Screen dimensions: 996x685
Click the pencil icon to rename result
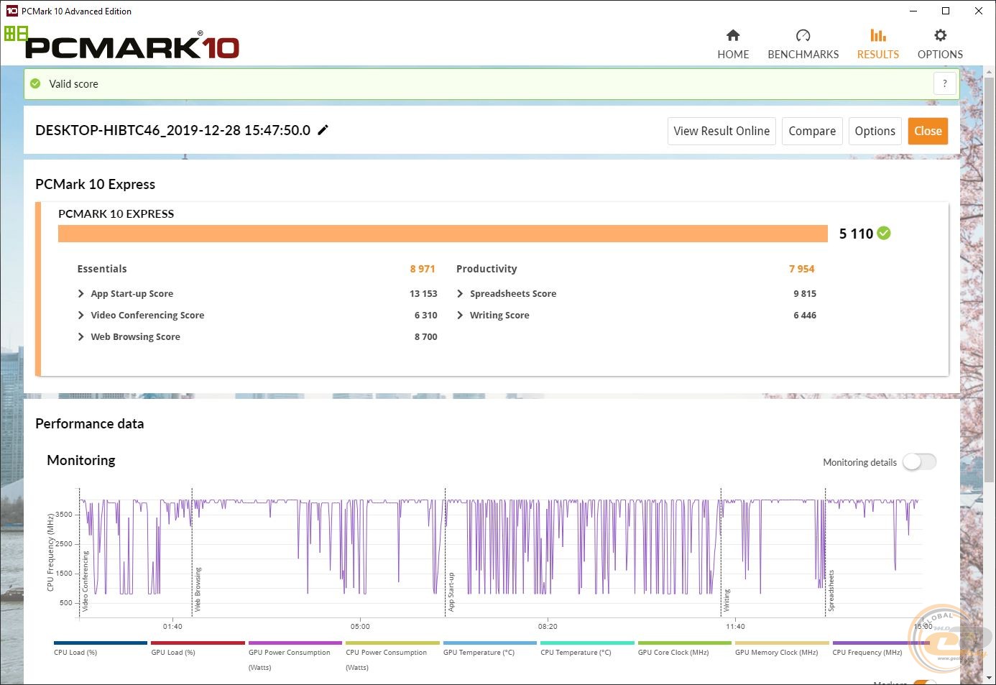pos(323,130)
